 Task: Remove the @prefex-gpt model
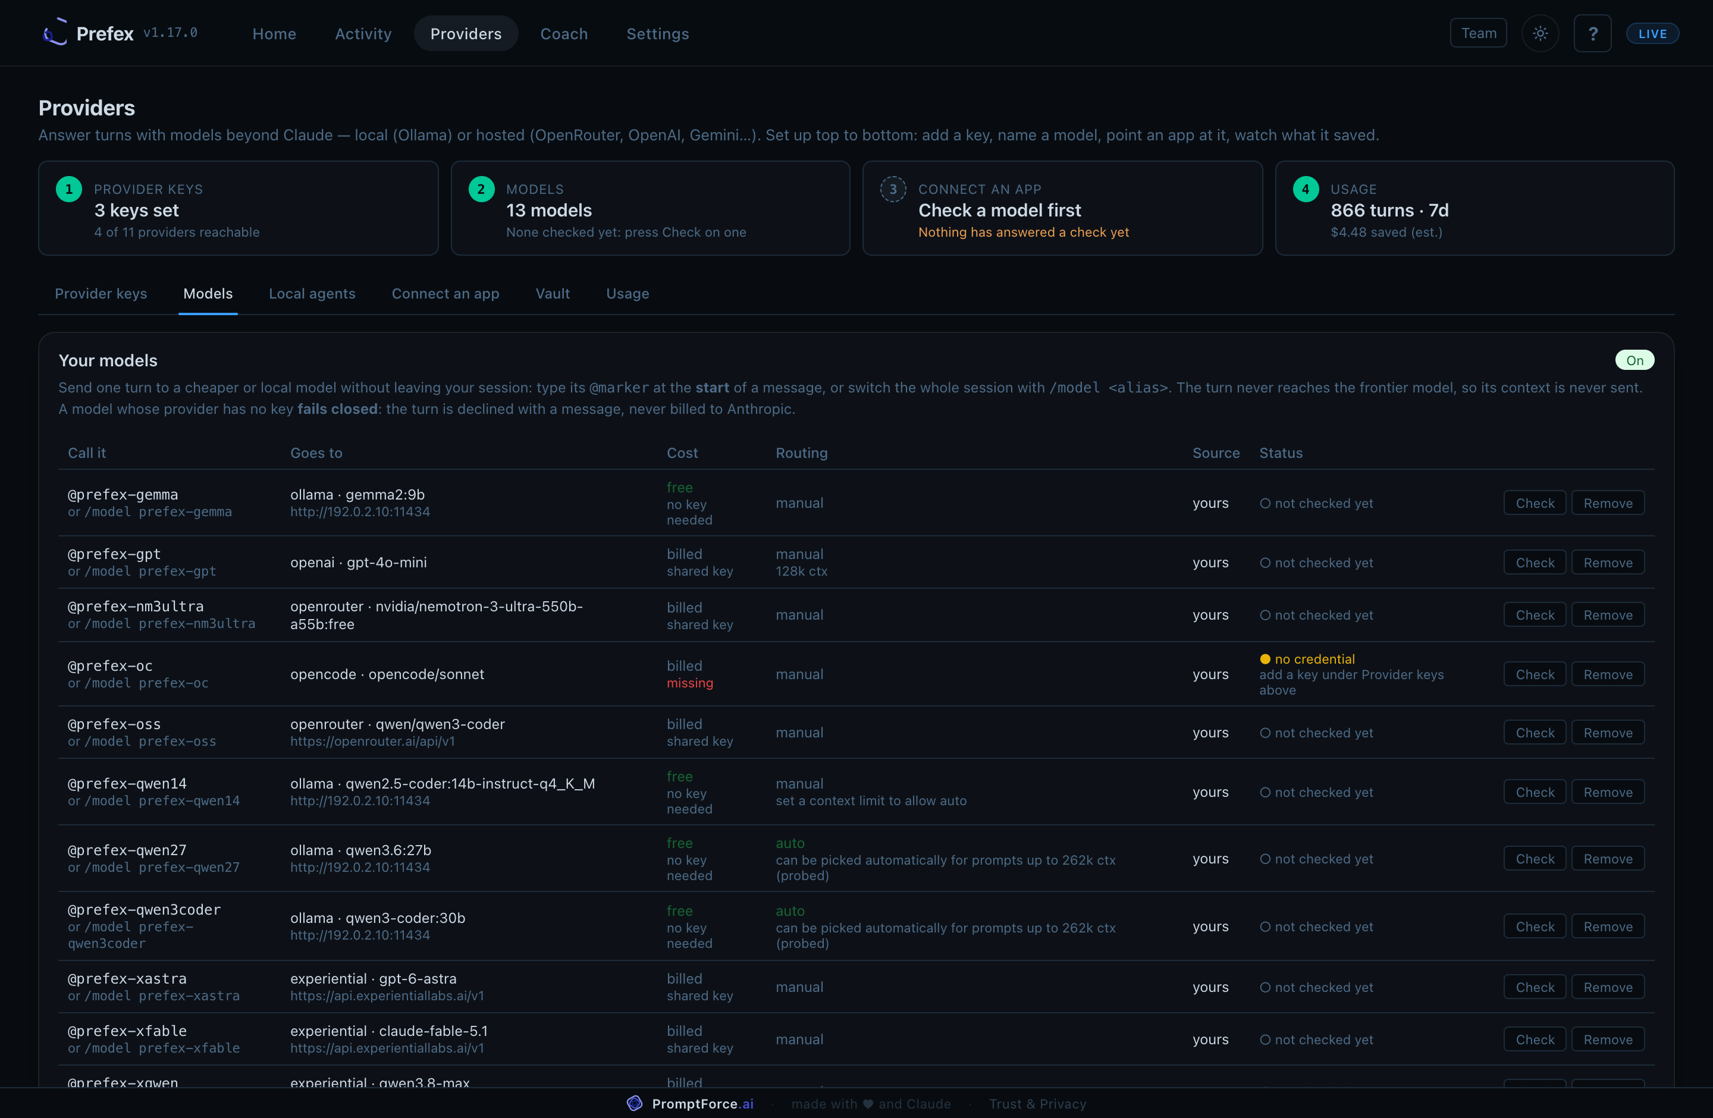[1608, 563]
